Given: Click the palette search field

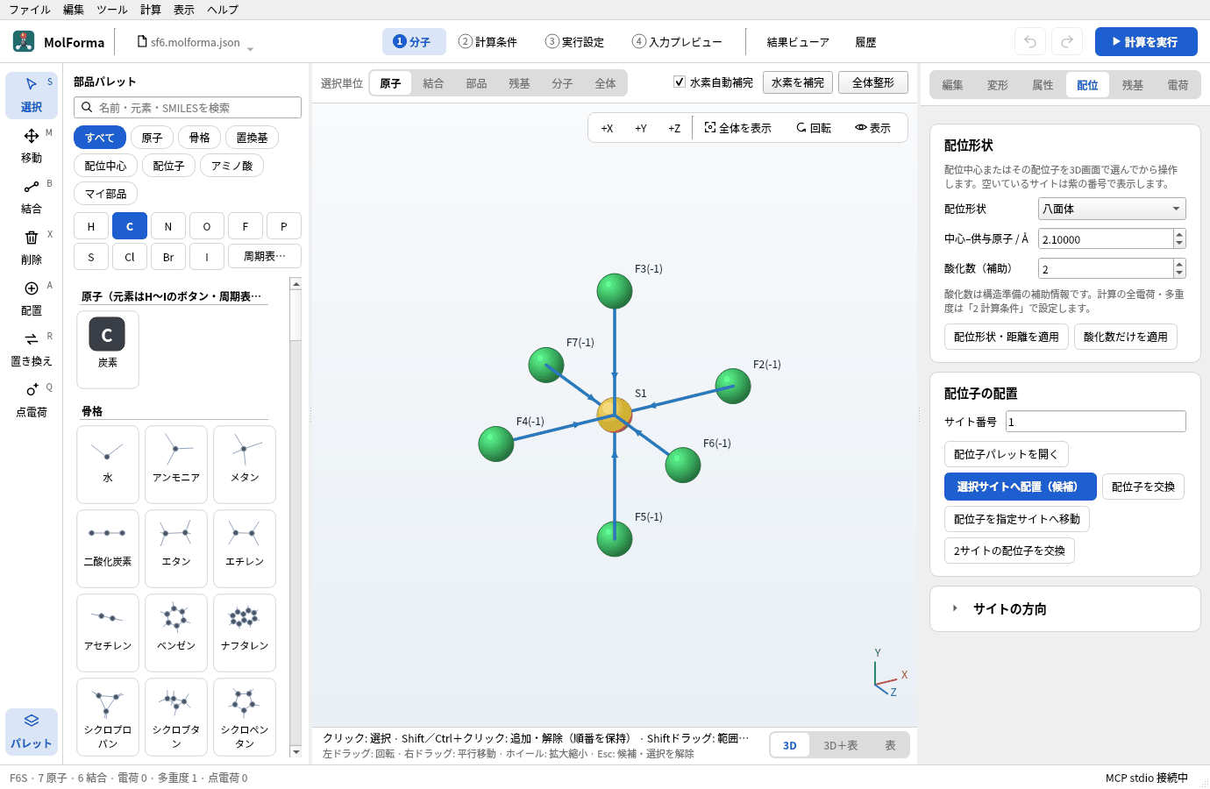Looking at the screenshot, I should click(188, 107).
